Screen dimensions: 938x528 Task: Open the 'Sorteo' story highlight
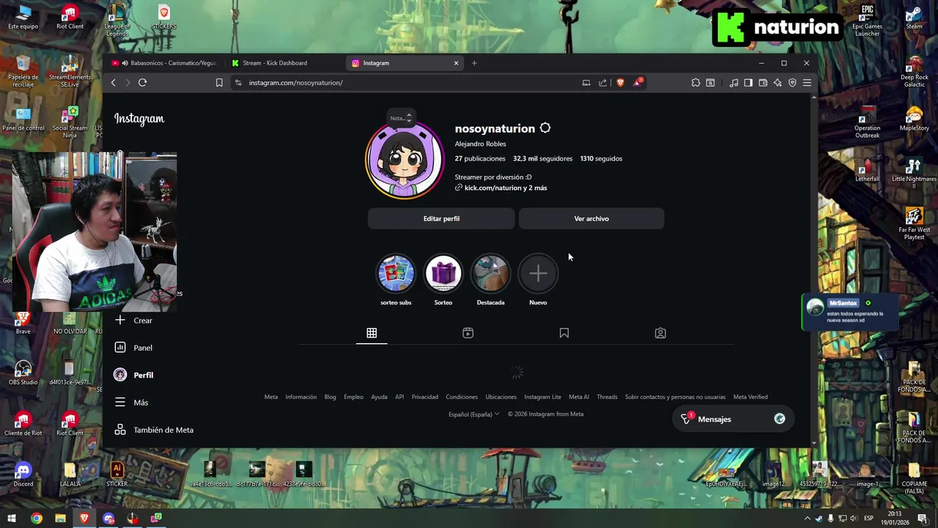click(x=443, y=274)
